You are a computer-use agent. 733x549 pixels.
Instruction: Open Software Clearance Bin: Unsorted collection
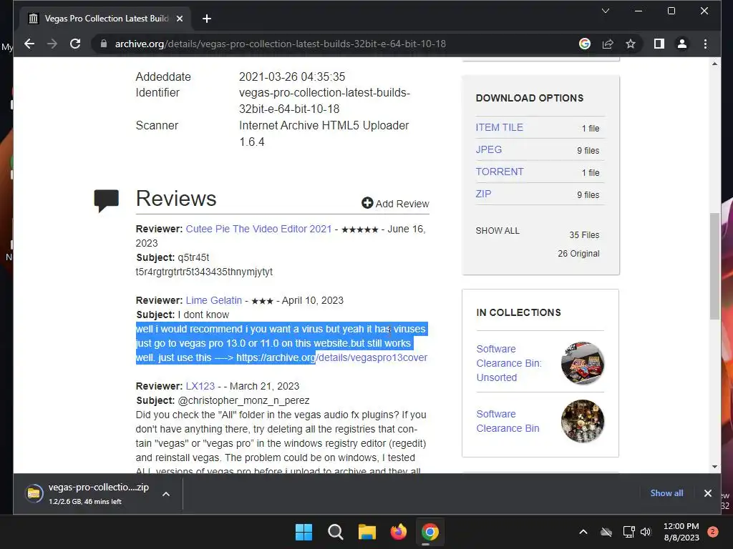tap(509, 363)
